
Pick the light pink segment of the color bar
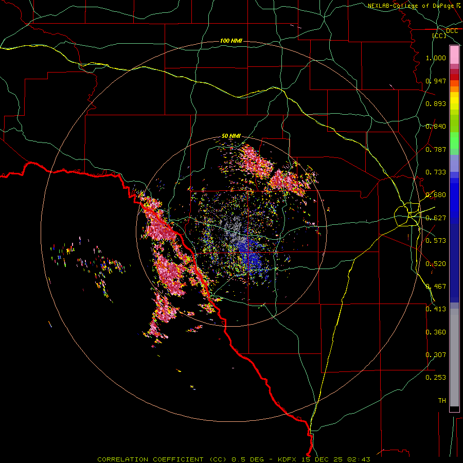[x=454, y=55]
